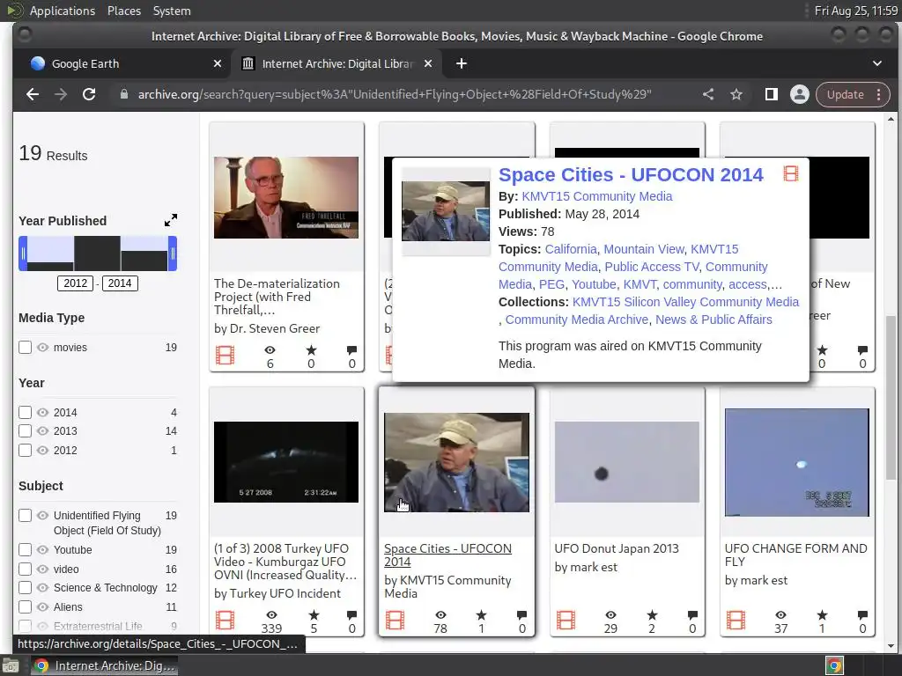Open the Community Media Archive collection link
902x676 pixels.
pyautogui.click(x=576, y=320)
